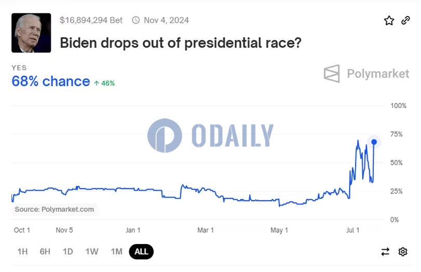Click Biden's profile thumbnail

31,33
